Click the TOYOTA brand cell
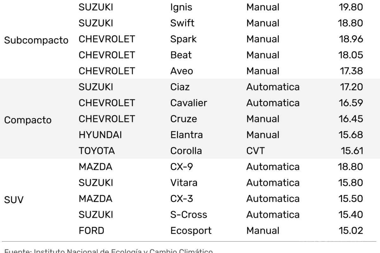This screenshot has width=380, height=253. point(97,151)
